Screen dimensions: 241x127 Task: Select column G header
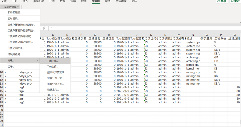(95, 35)
